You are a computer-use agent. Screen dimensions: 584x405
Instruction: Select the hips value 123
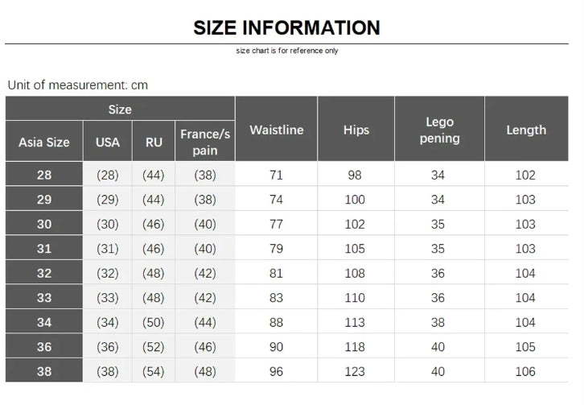tap(356, 371)
